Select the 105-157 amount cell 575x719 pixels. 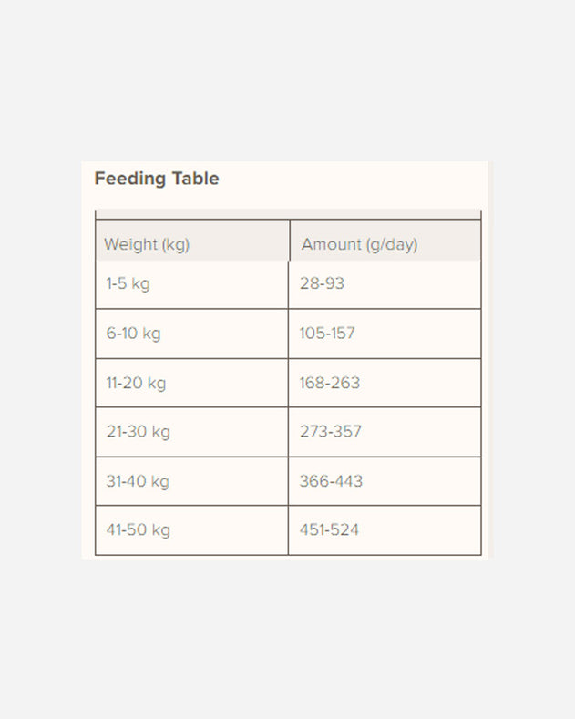click(x=327, y=334)
